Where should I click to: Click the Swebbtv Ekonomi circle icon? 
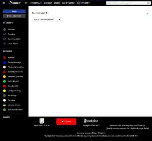point(5,72)
